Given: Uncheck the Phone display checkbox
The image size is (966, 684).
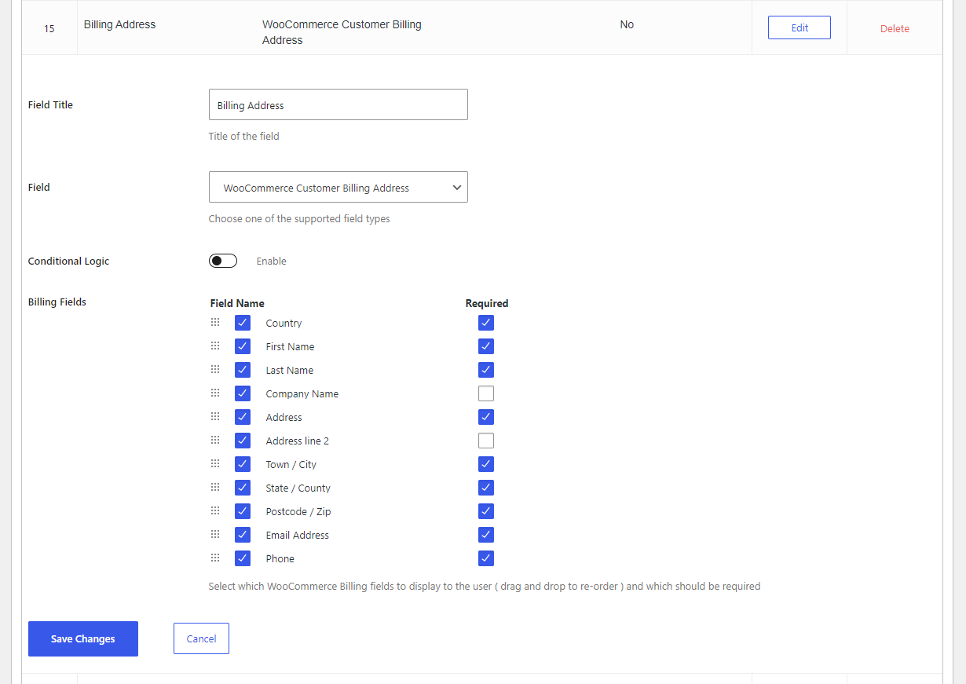Looking at the screenshot, I should point(243,558).
